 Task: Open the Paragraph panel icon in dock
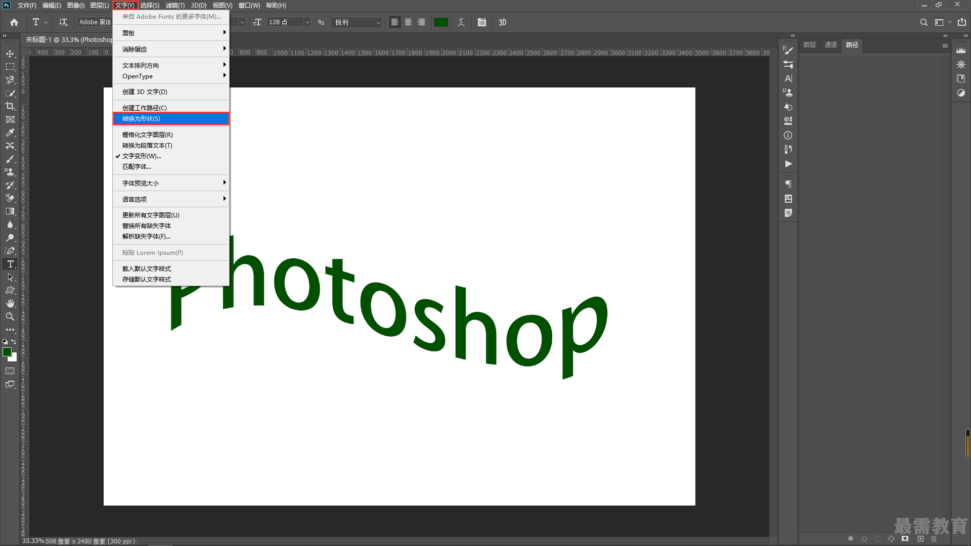click(x=788, y=185)
